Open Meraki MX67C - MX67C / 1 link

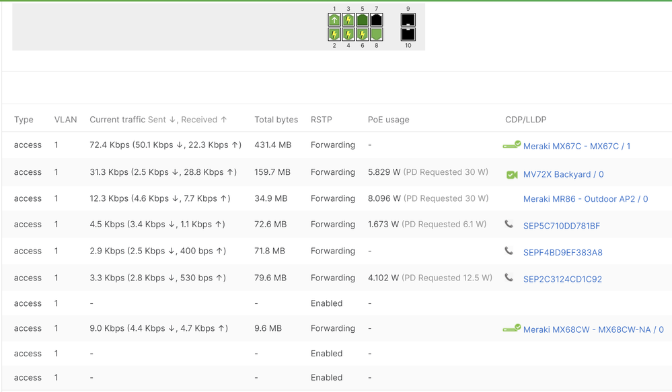[x=576, y=146]
